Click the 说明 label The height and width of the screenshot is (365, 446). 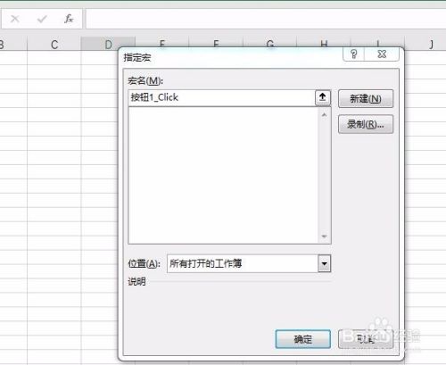[136, 281]
